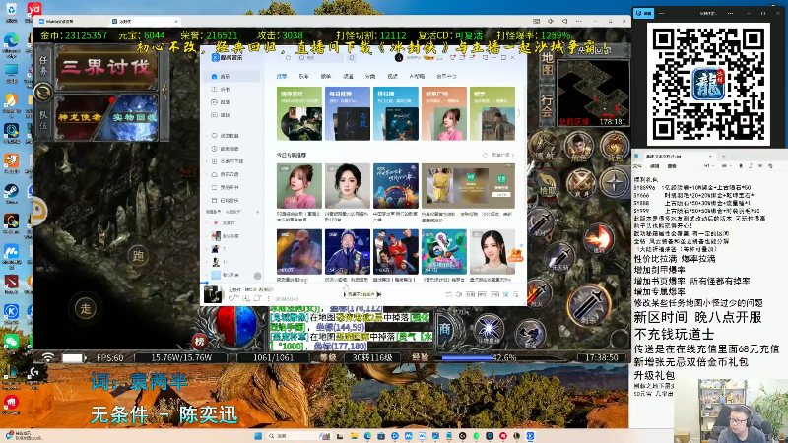Screen dimensions: 788x443
Task: Cast the flame skill icon
Action: coord(598,238)
